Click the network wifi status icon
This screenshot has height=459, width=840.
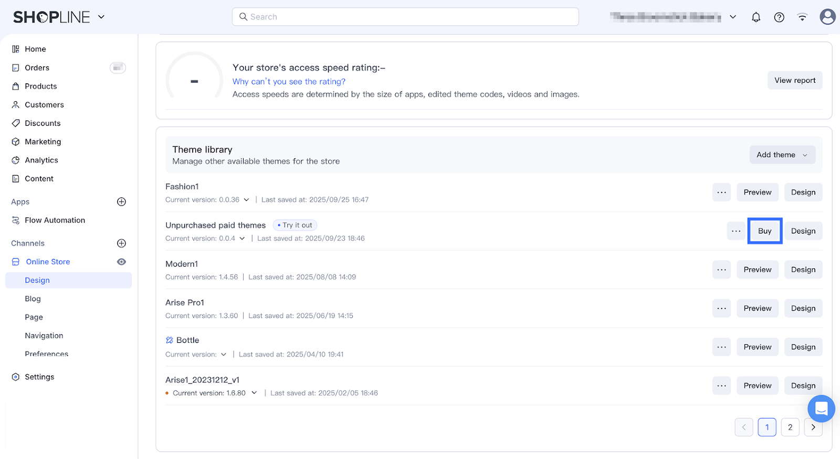pos(802,17)
